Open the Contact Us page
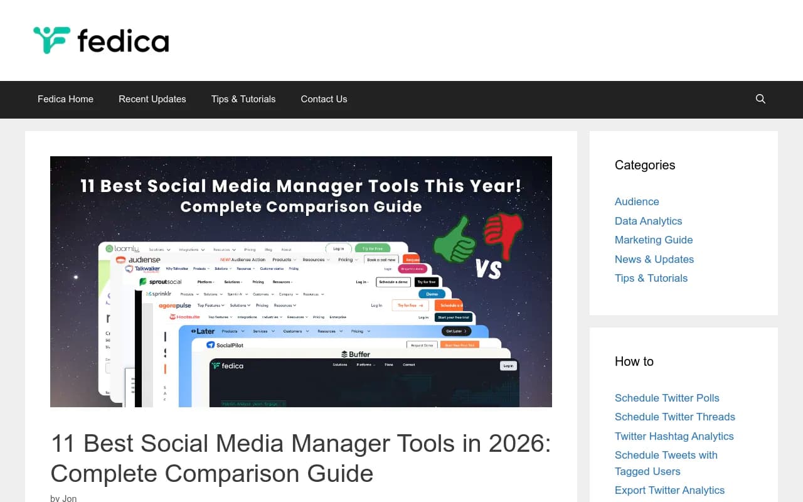Image resolution: width=803 pixels, height=502 pixels. (324, 99)
